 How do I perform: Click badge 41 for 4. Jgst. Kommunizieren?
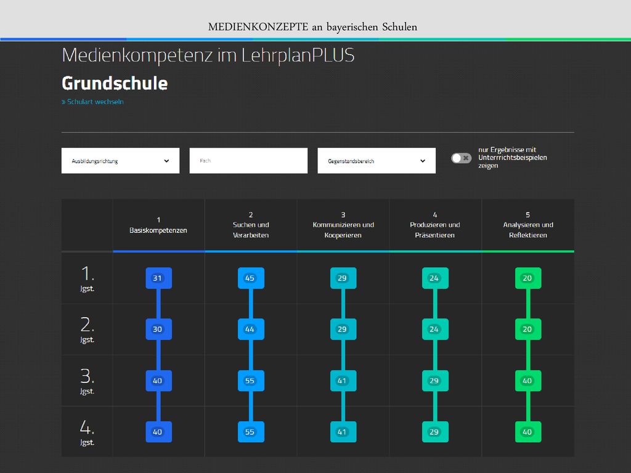343,432
